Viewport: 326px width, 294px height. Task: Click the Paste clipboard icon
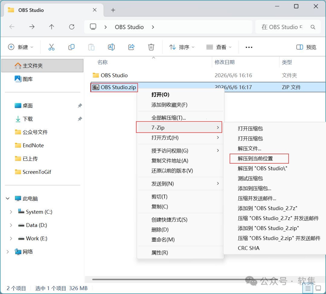(x=91, y=47)
